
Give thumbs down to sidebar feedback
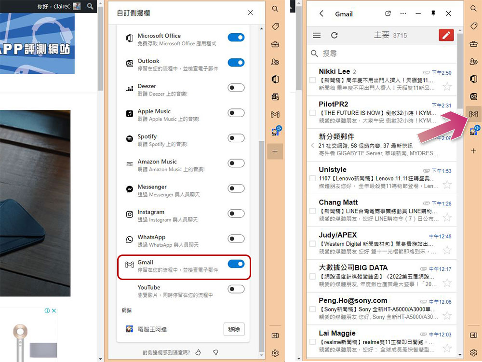[215, 352]
